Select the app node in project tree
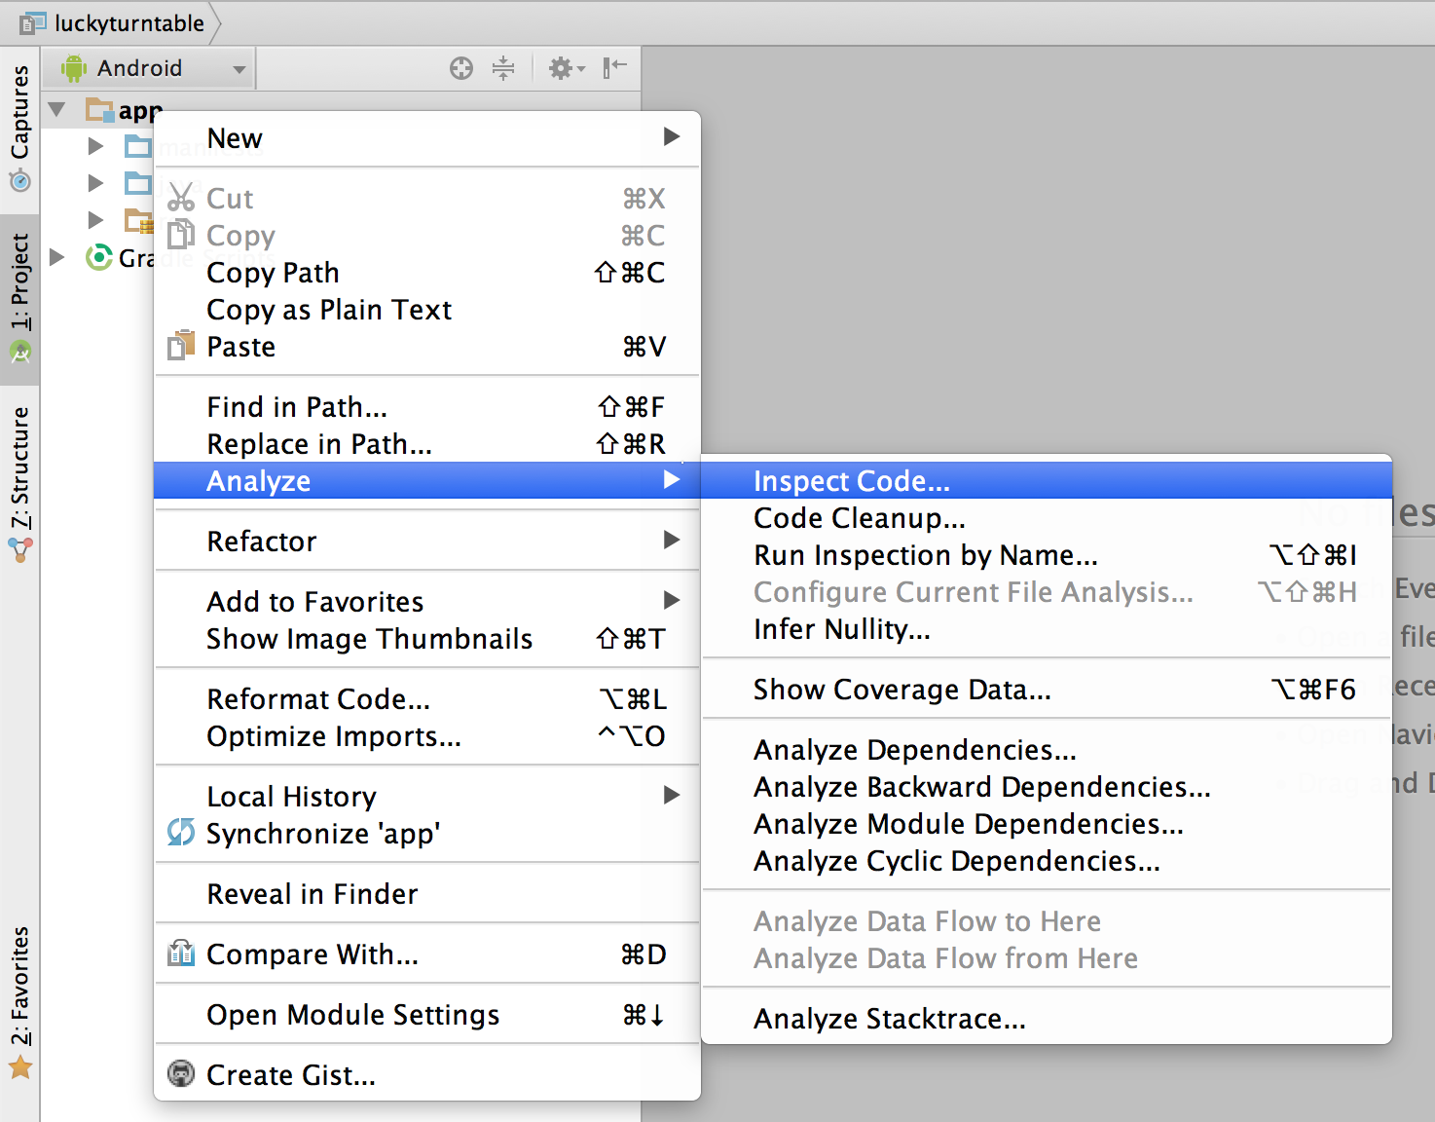The image size is (1435, 1122). tap(140, 110)
